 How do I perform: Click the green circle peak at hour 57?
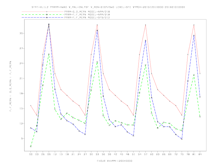[x=146, y=65]
